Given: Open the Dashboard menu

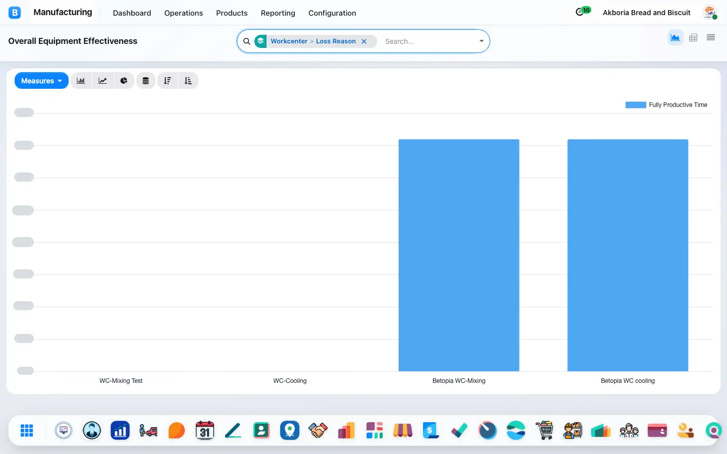Looking at the screenshot, I should (132, 13).
